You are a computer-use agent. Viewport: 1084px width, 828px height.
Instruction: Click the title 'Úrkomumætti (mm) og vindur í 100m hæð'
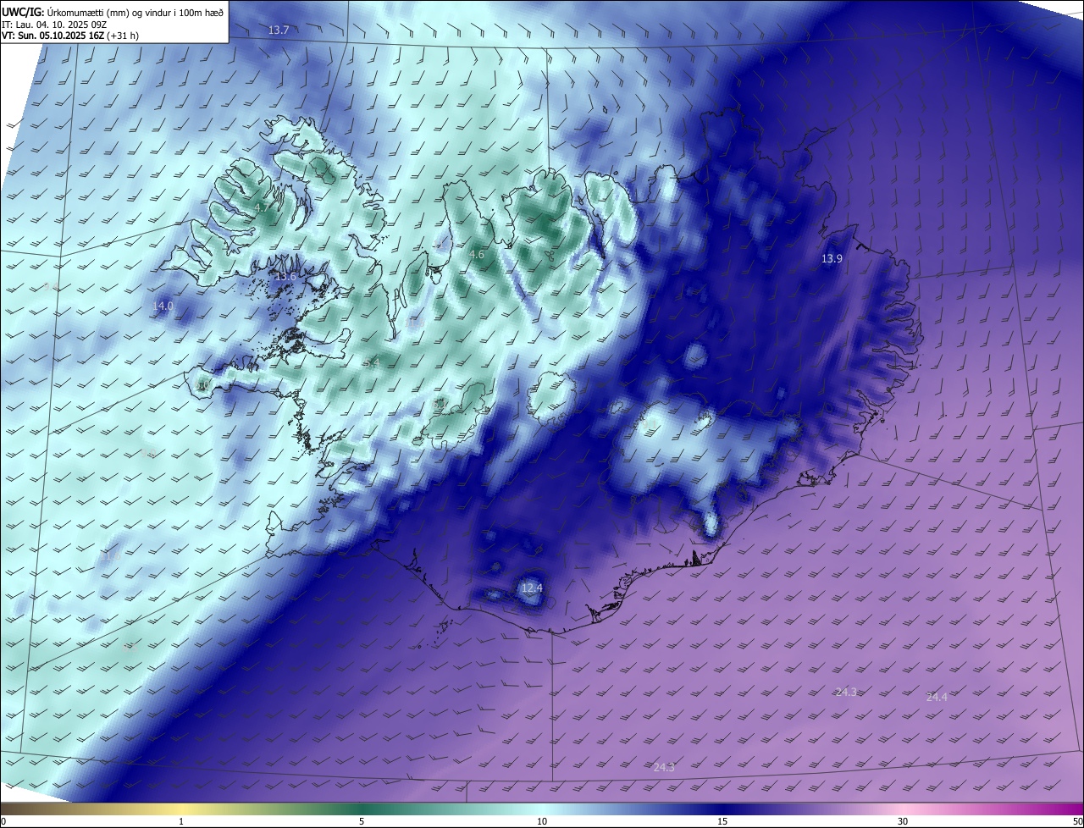click(x=135, y=13)
